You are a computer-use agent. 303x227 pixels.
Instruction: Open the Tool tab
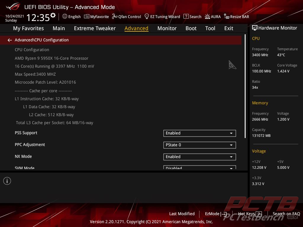tap(210, 28)
